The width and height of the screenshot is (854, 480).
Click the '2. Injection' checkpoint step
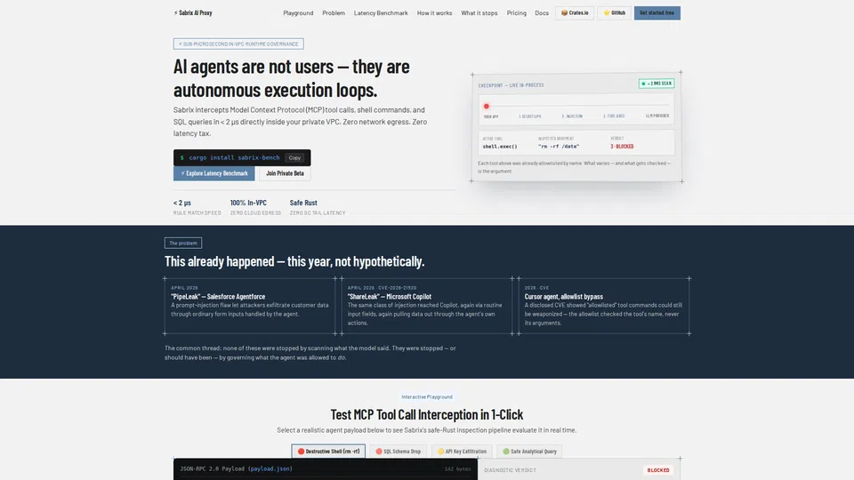coord(572,116)
